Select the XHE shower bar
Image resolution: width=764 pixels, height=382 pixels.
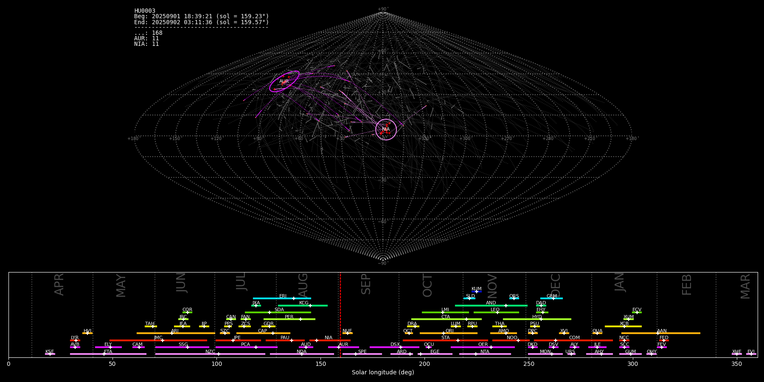point(736,354)
